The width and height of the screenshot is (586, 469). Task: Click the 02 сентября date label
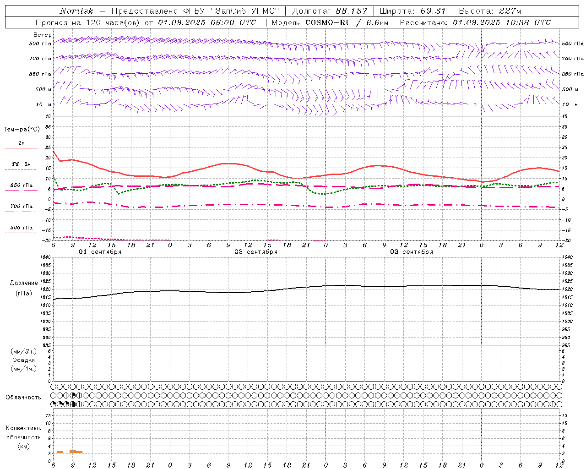click(256, 252)
